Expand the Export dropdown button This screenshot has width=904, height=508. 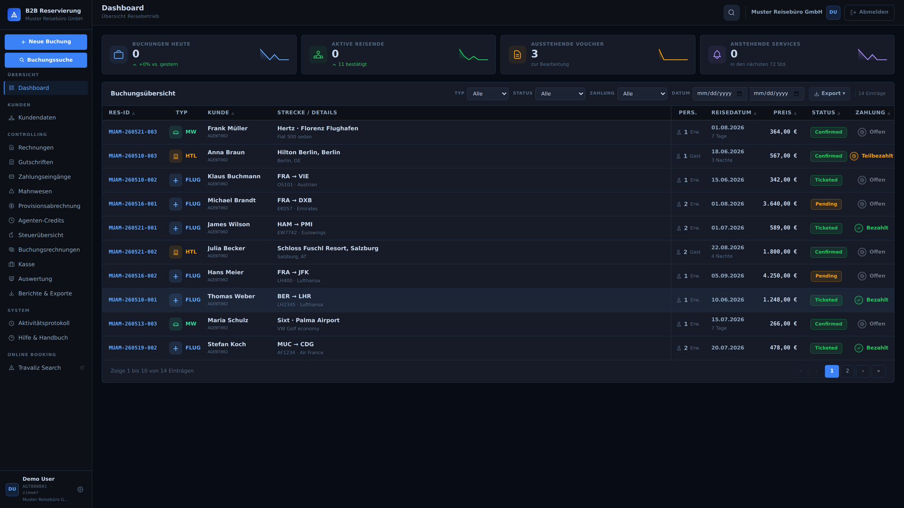point(829,94)
